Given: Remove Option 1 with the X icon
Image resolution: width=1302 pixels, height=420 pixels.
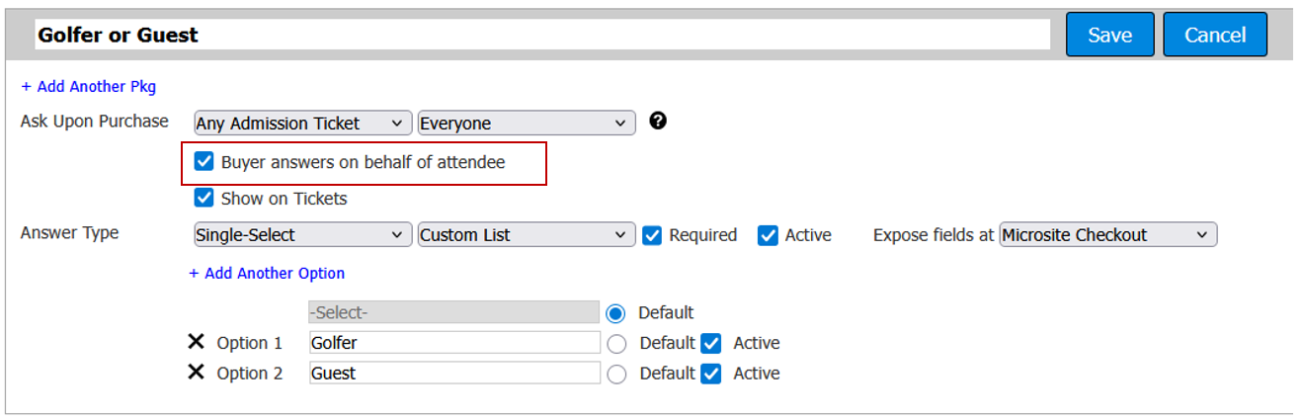Looking at the screenshot, I should click(196, 342).
